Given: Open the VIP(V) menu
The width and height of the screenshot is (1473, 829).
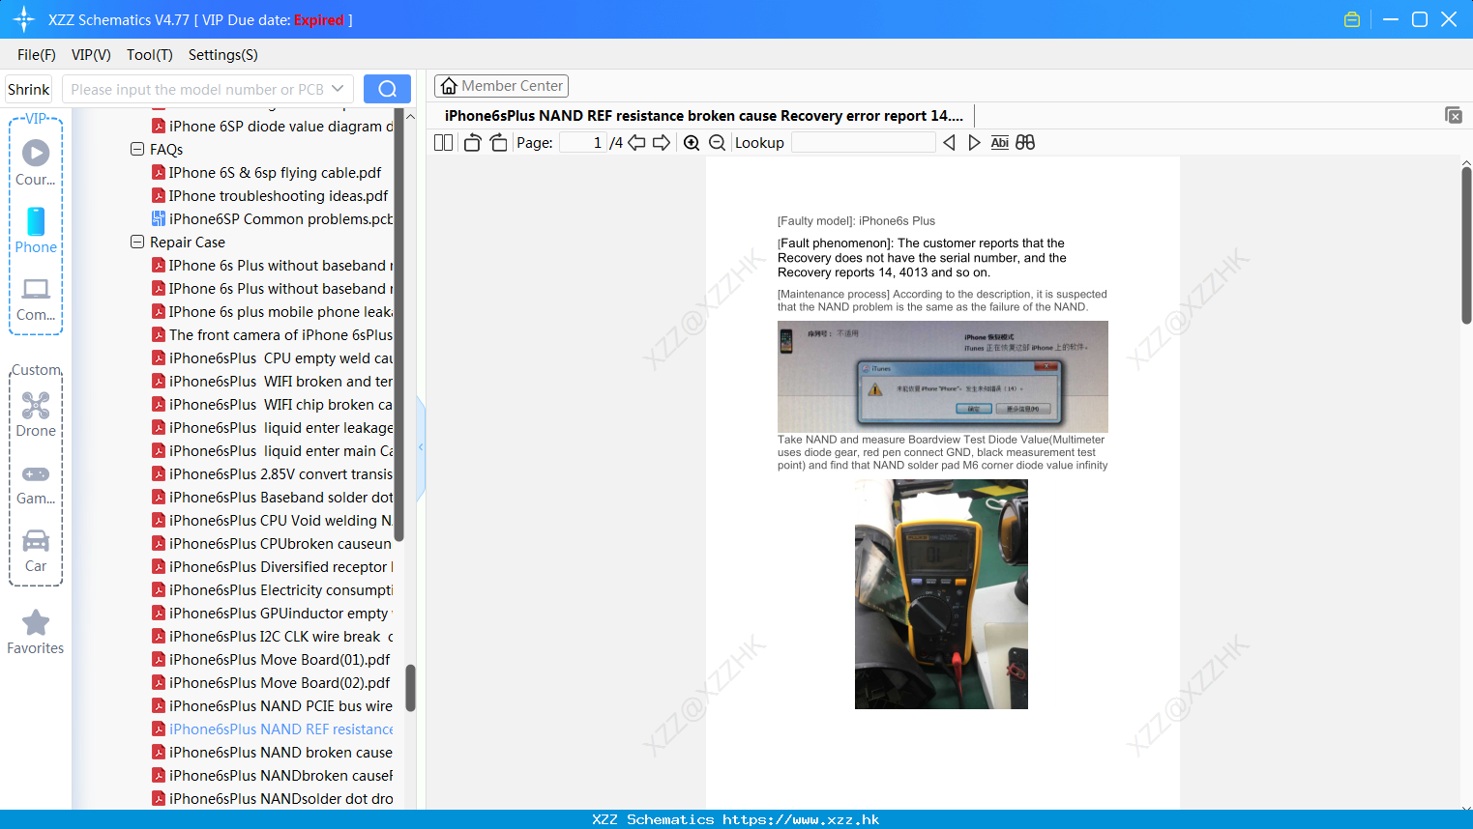Looking at the screenshot, I should pos(91,55).
